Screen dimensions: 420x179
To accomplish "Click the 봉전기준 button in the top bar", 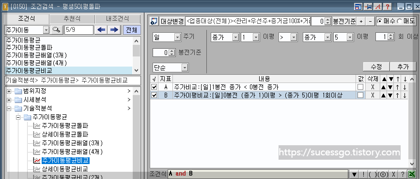I will [x=344, y=21].
